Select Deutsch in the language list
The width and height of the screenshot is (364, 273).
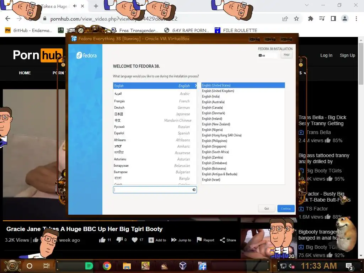click(155, 108)
